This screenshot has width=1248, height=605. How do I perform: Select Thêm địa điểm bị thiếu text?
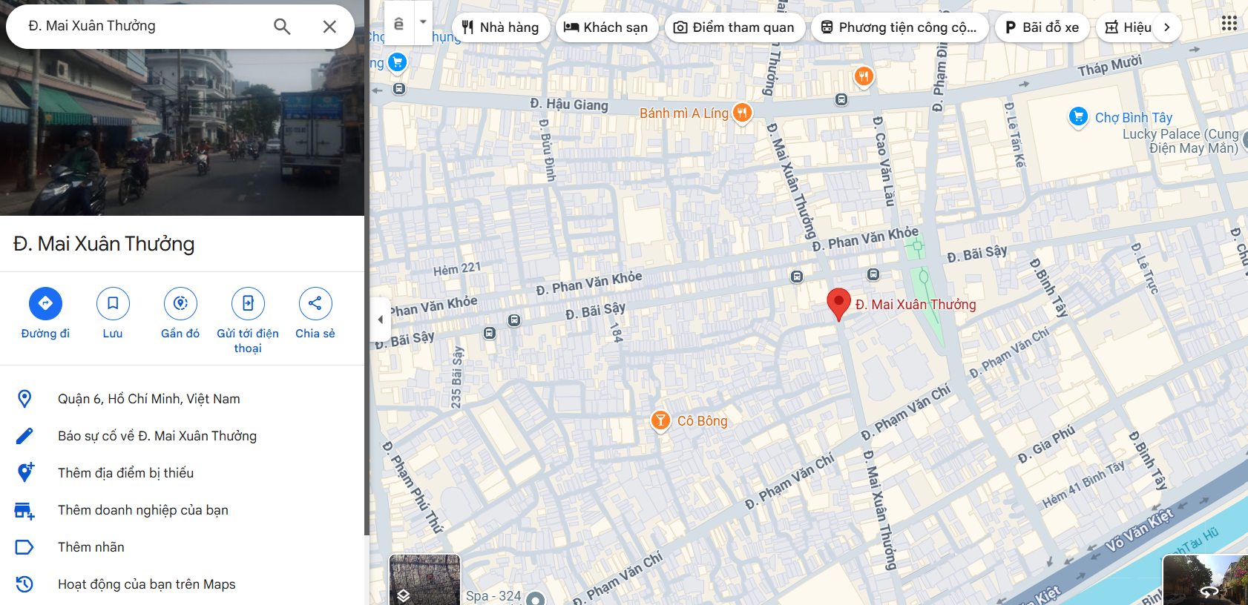click(125, 473)
